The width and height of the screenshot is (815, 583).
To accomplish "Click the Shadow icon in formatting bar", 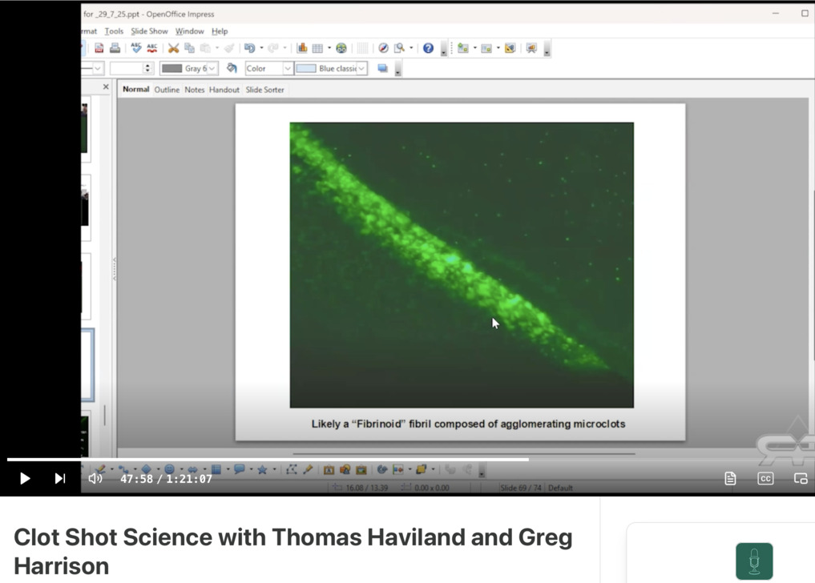I will (382, 69).
